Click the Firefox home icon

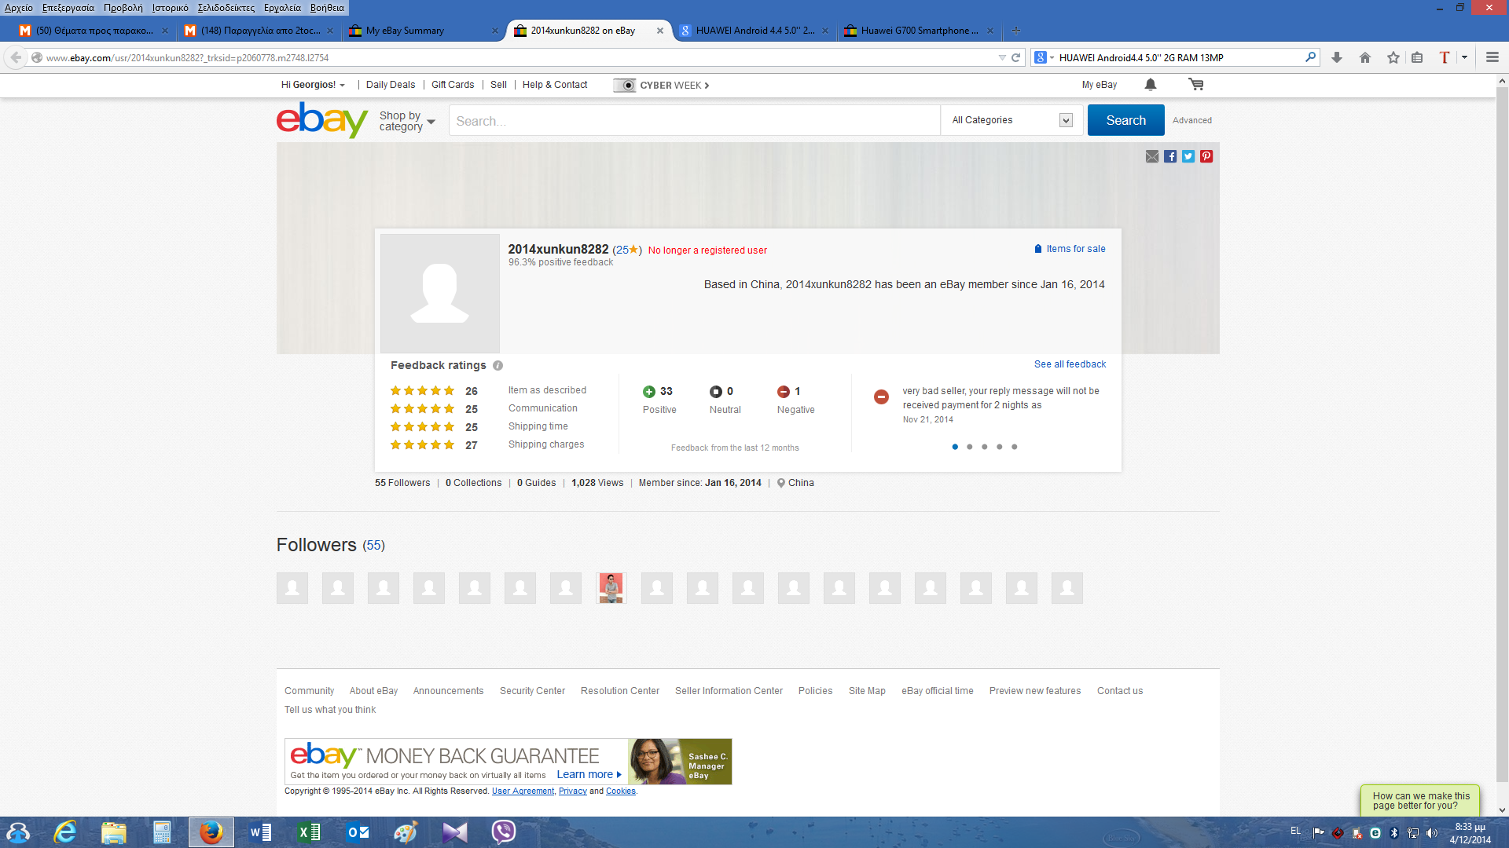1365,57
